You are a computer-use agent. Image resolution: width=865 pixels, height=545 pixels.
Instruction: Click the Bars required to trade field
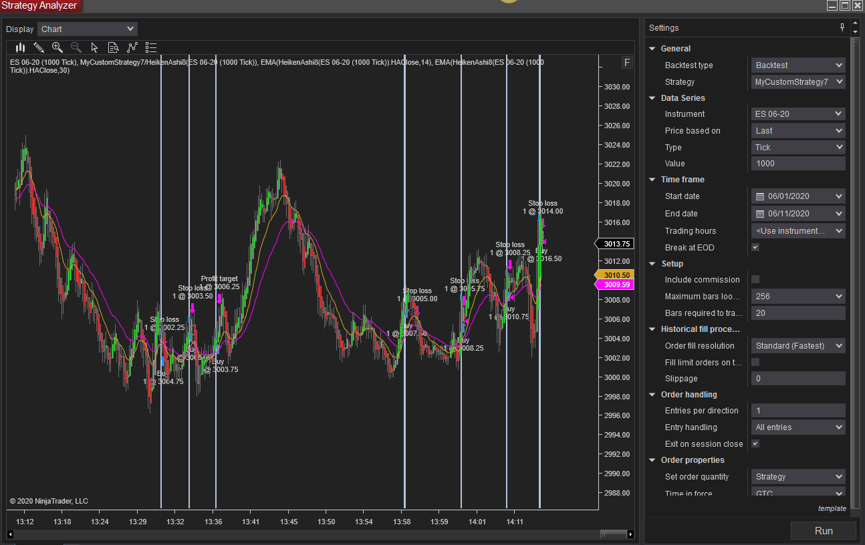coord(799,313)
